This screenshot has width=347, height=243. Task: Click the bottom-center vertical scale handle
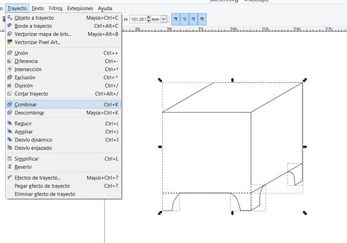coord(232,213)
